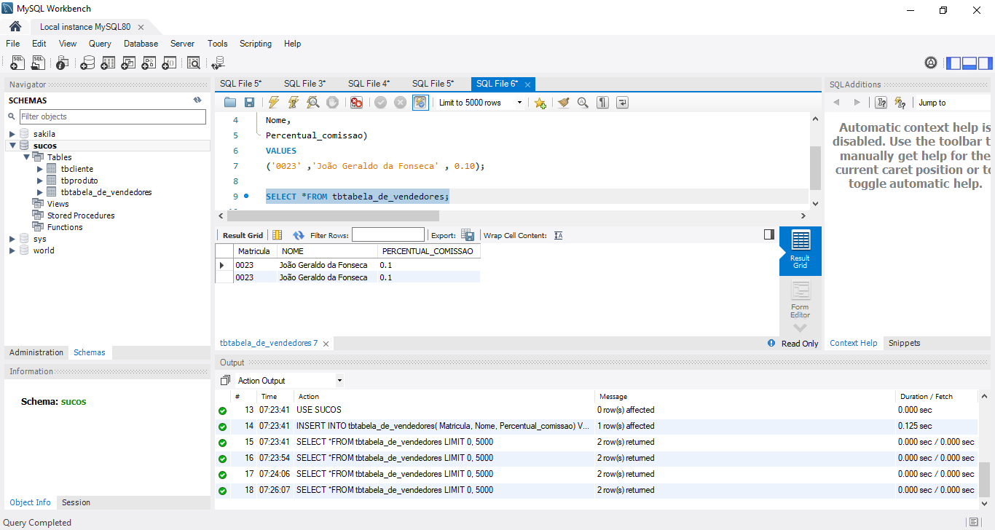995x530 pixels.
Task: Get context help for caret position
Action: (881, 103)
